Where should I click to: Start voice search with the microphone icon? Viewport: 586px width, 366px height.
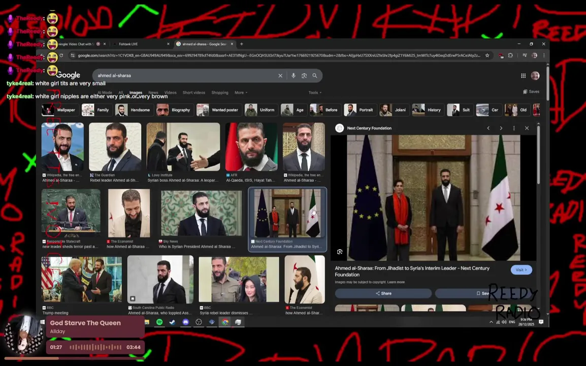pos(294,76)
